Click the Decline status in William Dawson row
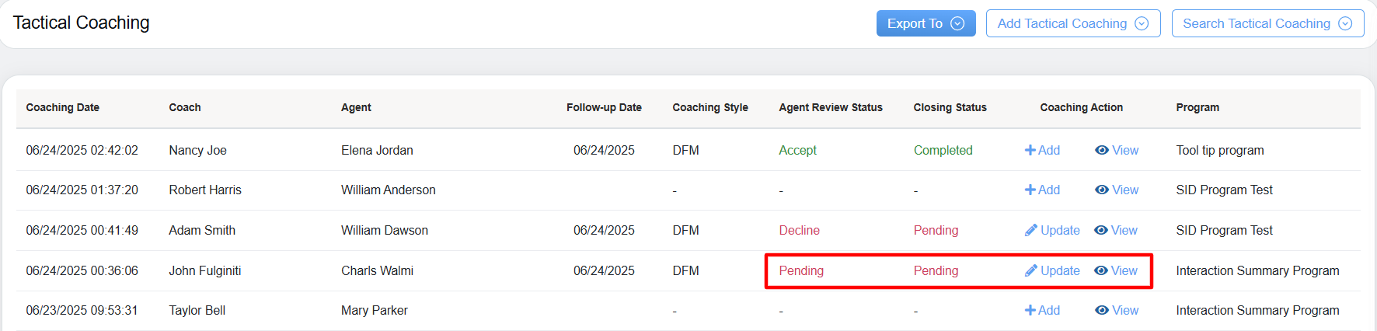Screen dimensions: 1377x331 799,230
